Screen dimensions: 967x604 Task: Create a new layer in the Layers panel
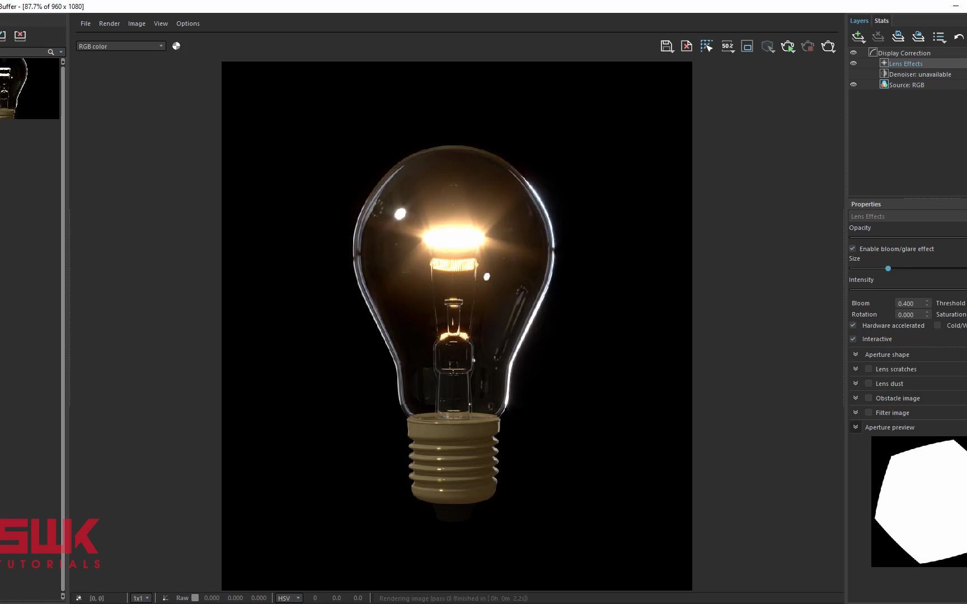coord(858,36)
